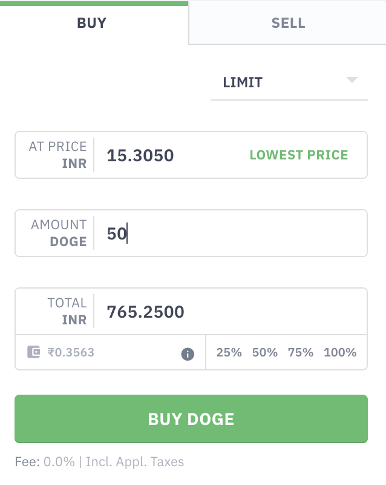
Task: Open the LIMIT order type selector
Action: 288,82
